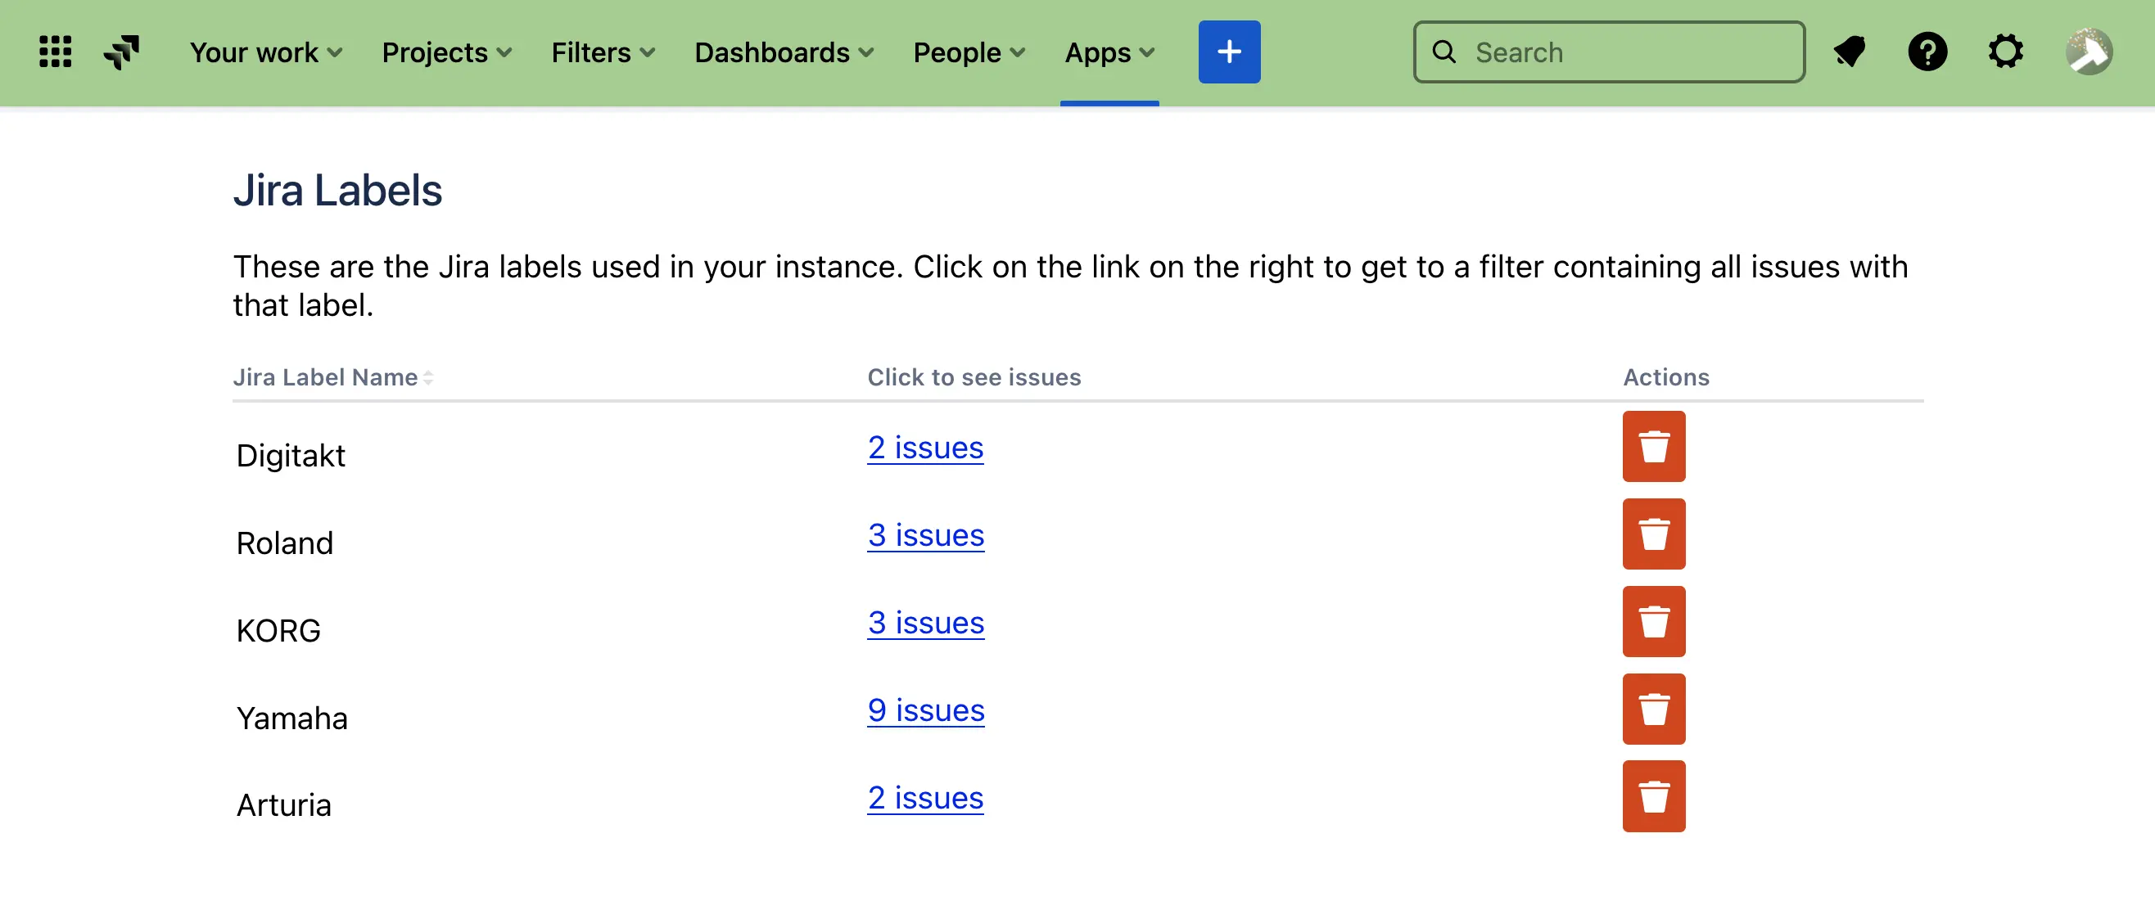Open Jira settings via gear icon
This screenshot has width=2155, height=910.
[x=2006, y=52]
